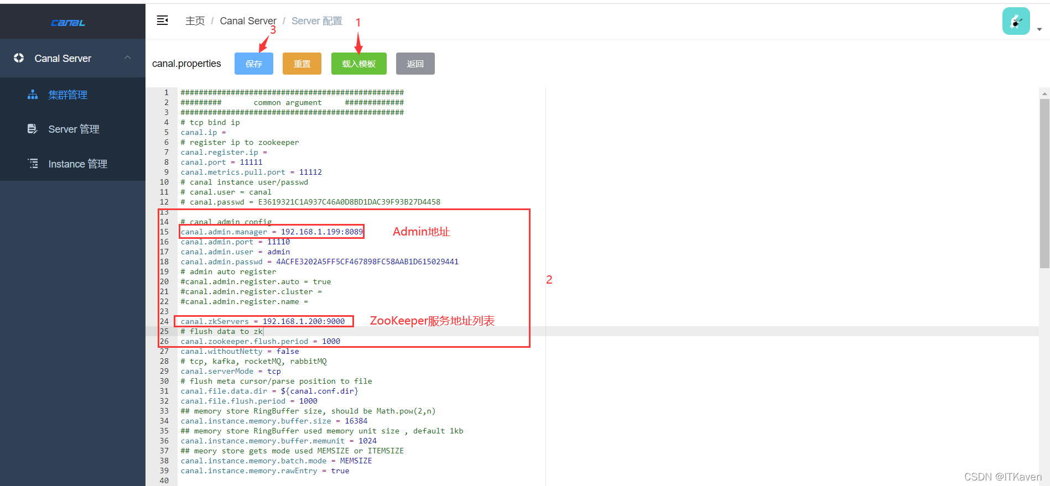Click the canal.port = 11111 line
Viewport: 1050px width, 486px height.
tap(222, 162)
